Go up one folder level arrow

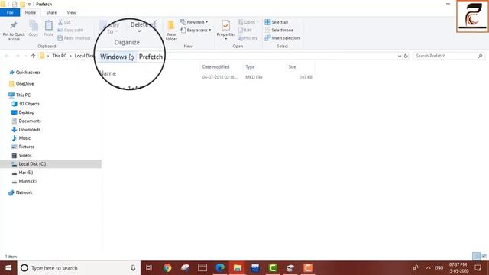(x=34, y=56)
